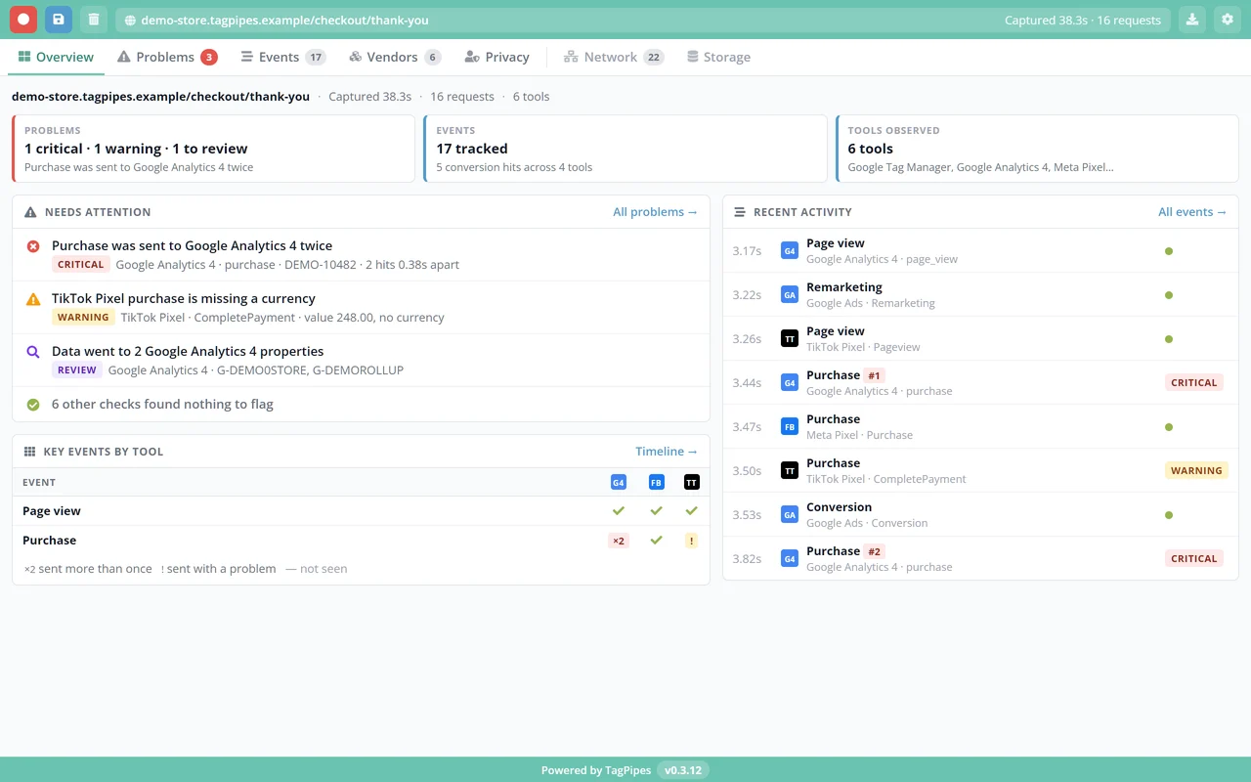This screenshot has height=782, width=1251.
Task: Click the G4 icon on the 3.17s Page view
Action: pyautogui.click(x=790, y=251)
